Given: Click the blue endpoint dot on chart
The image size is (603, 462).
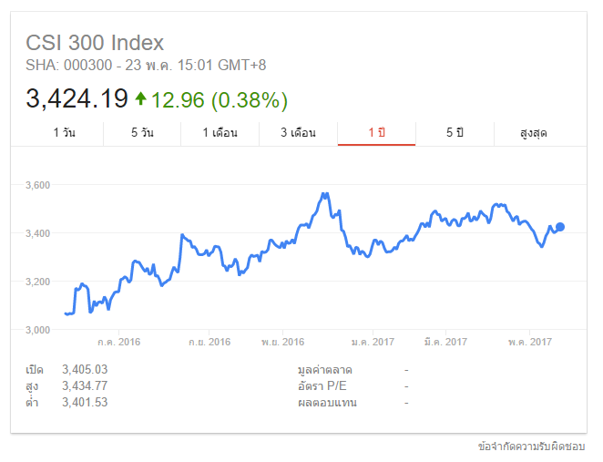Looking at the screenshot, I should point(560,227).
